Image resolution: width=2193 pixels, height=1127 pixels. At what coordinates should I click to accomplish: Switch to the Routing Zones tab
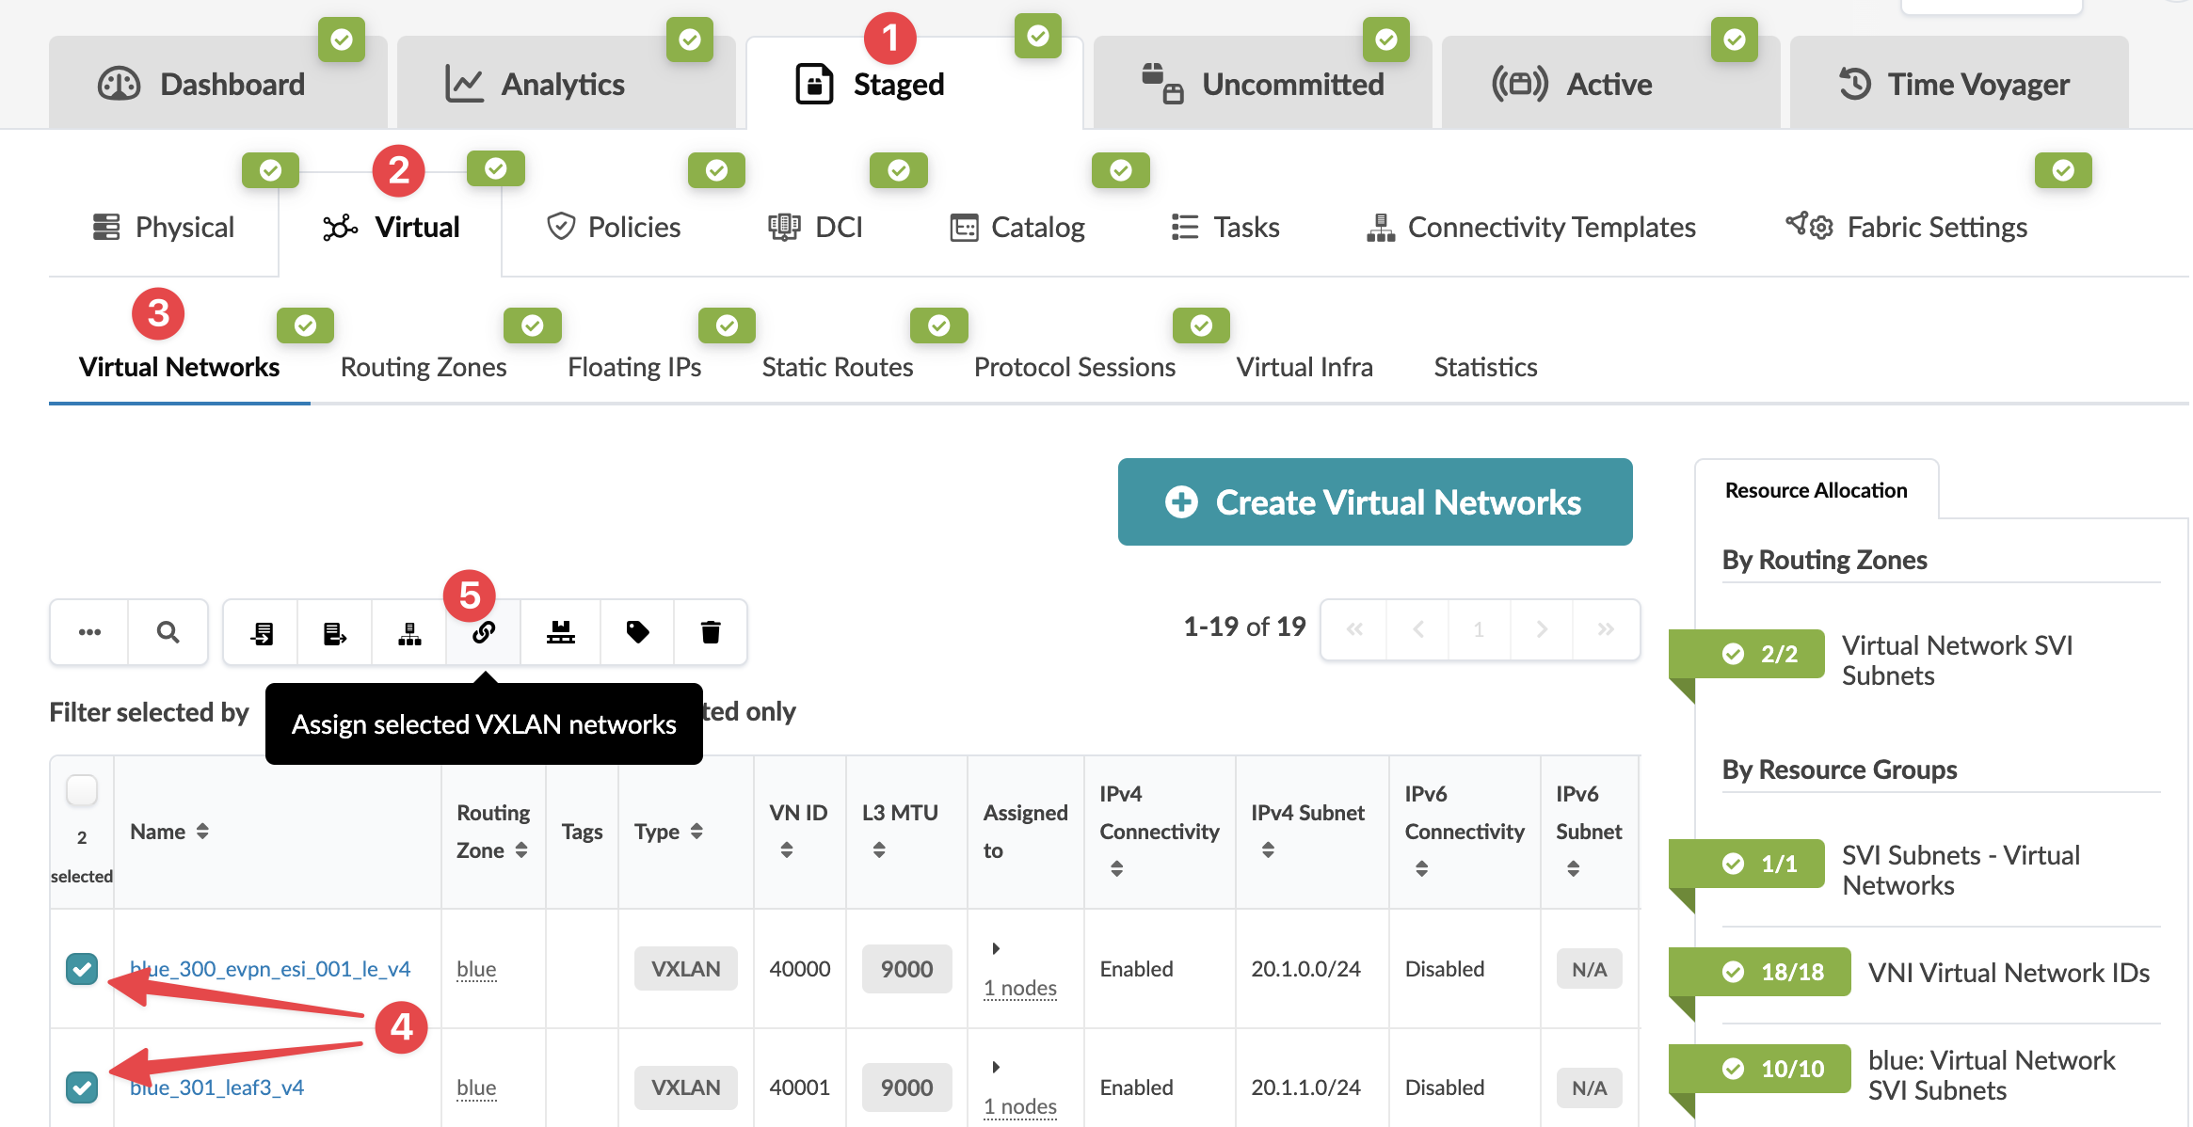click(x=424, y=367)
